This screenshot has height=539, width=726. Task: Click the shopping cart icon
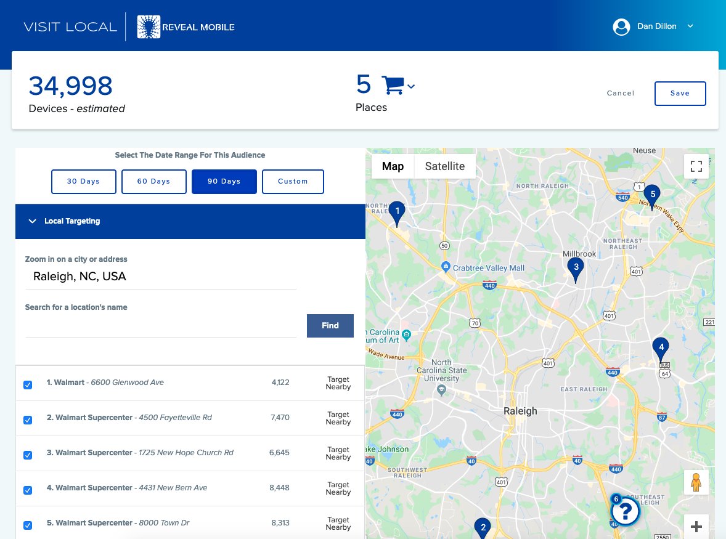pyautogui.click(x=392, y=86)
